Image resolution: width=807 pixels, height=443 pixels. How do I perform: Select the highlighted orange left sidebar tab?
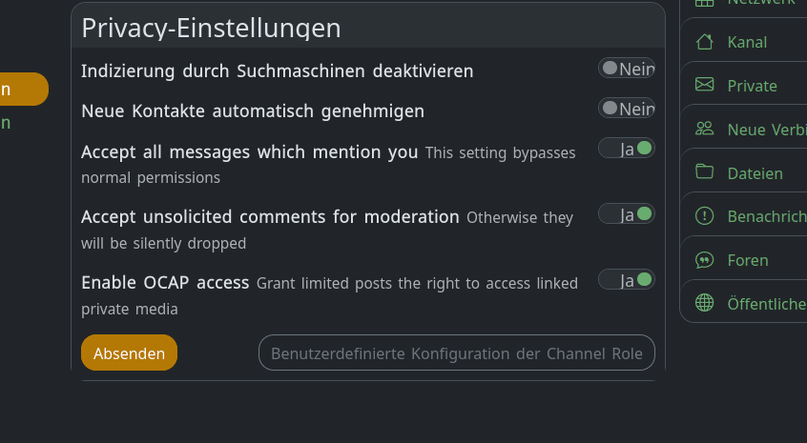click(19, 90)
